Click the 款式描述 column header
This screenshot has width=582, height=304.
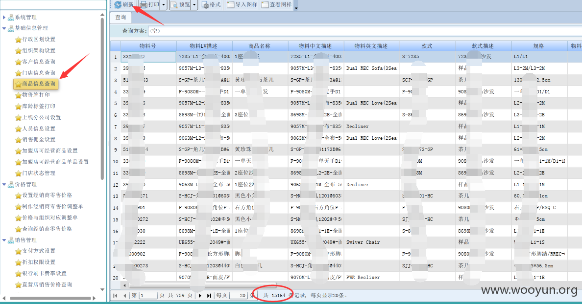(483, 46)
